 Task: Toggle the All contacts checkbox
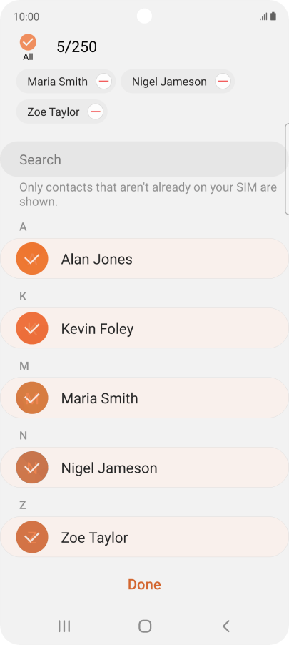(x=28, y=42)
